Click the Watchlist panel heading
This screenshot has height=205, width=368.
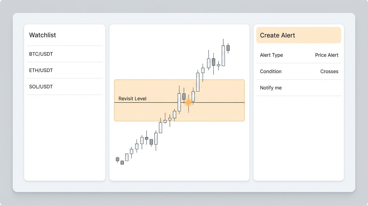pos(43,35)
